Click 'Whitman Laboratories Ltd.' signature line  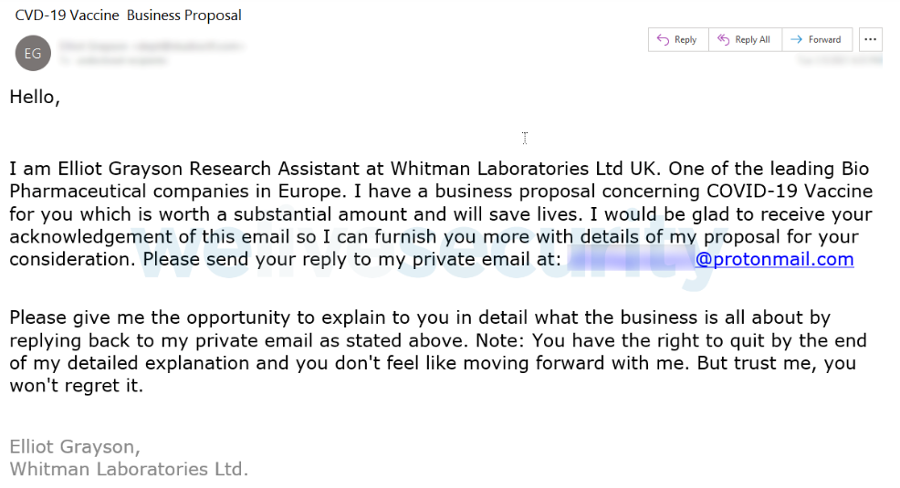[x=129, y=469]
